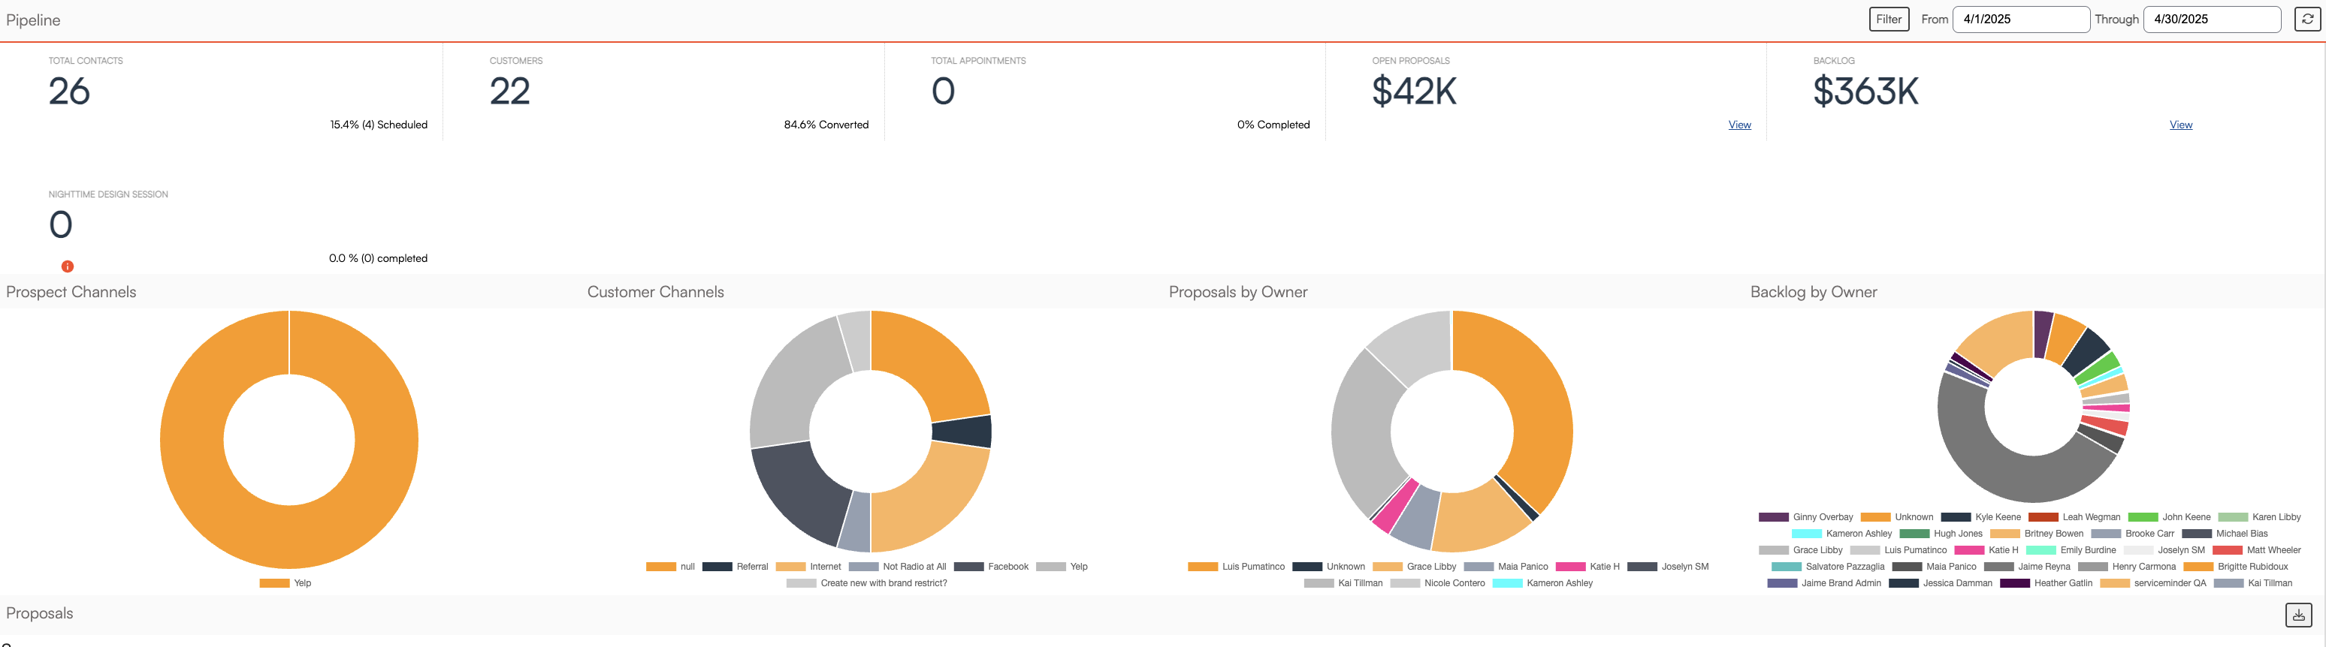2326x647 pixels.
Task: Click the Kyle Keene legend label
Action: tap(1998, 517)
